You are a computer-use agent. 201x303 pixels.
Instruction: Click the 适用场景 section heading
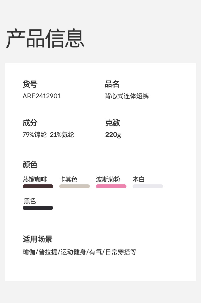pyautogui.click(x=37, y=239)
